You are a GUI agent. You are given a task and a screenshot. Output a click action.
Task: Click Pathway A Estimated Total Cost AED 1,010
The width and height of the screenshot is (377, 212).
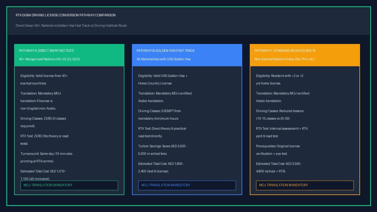43,175
